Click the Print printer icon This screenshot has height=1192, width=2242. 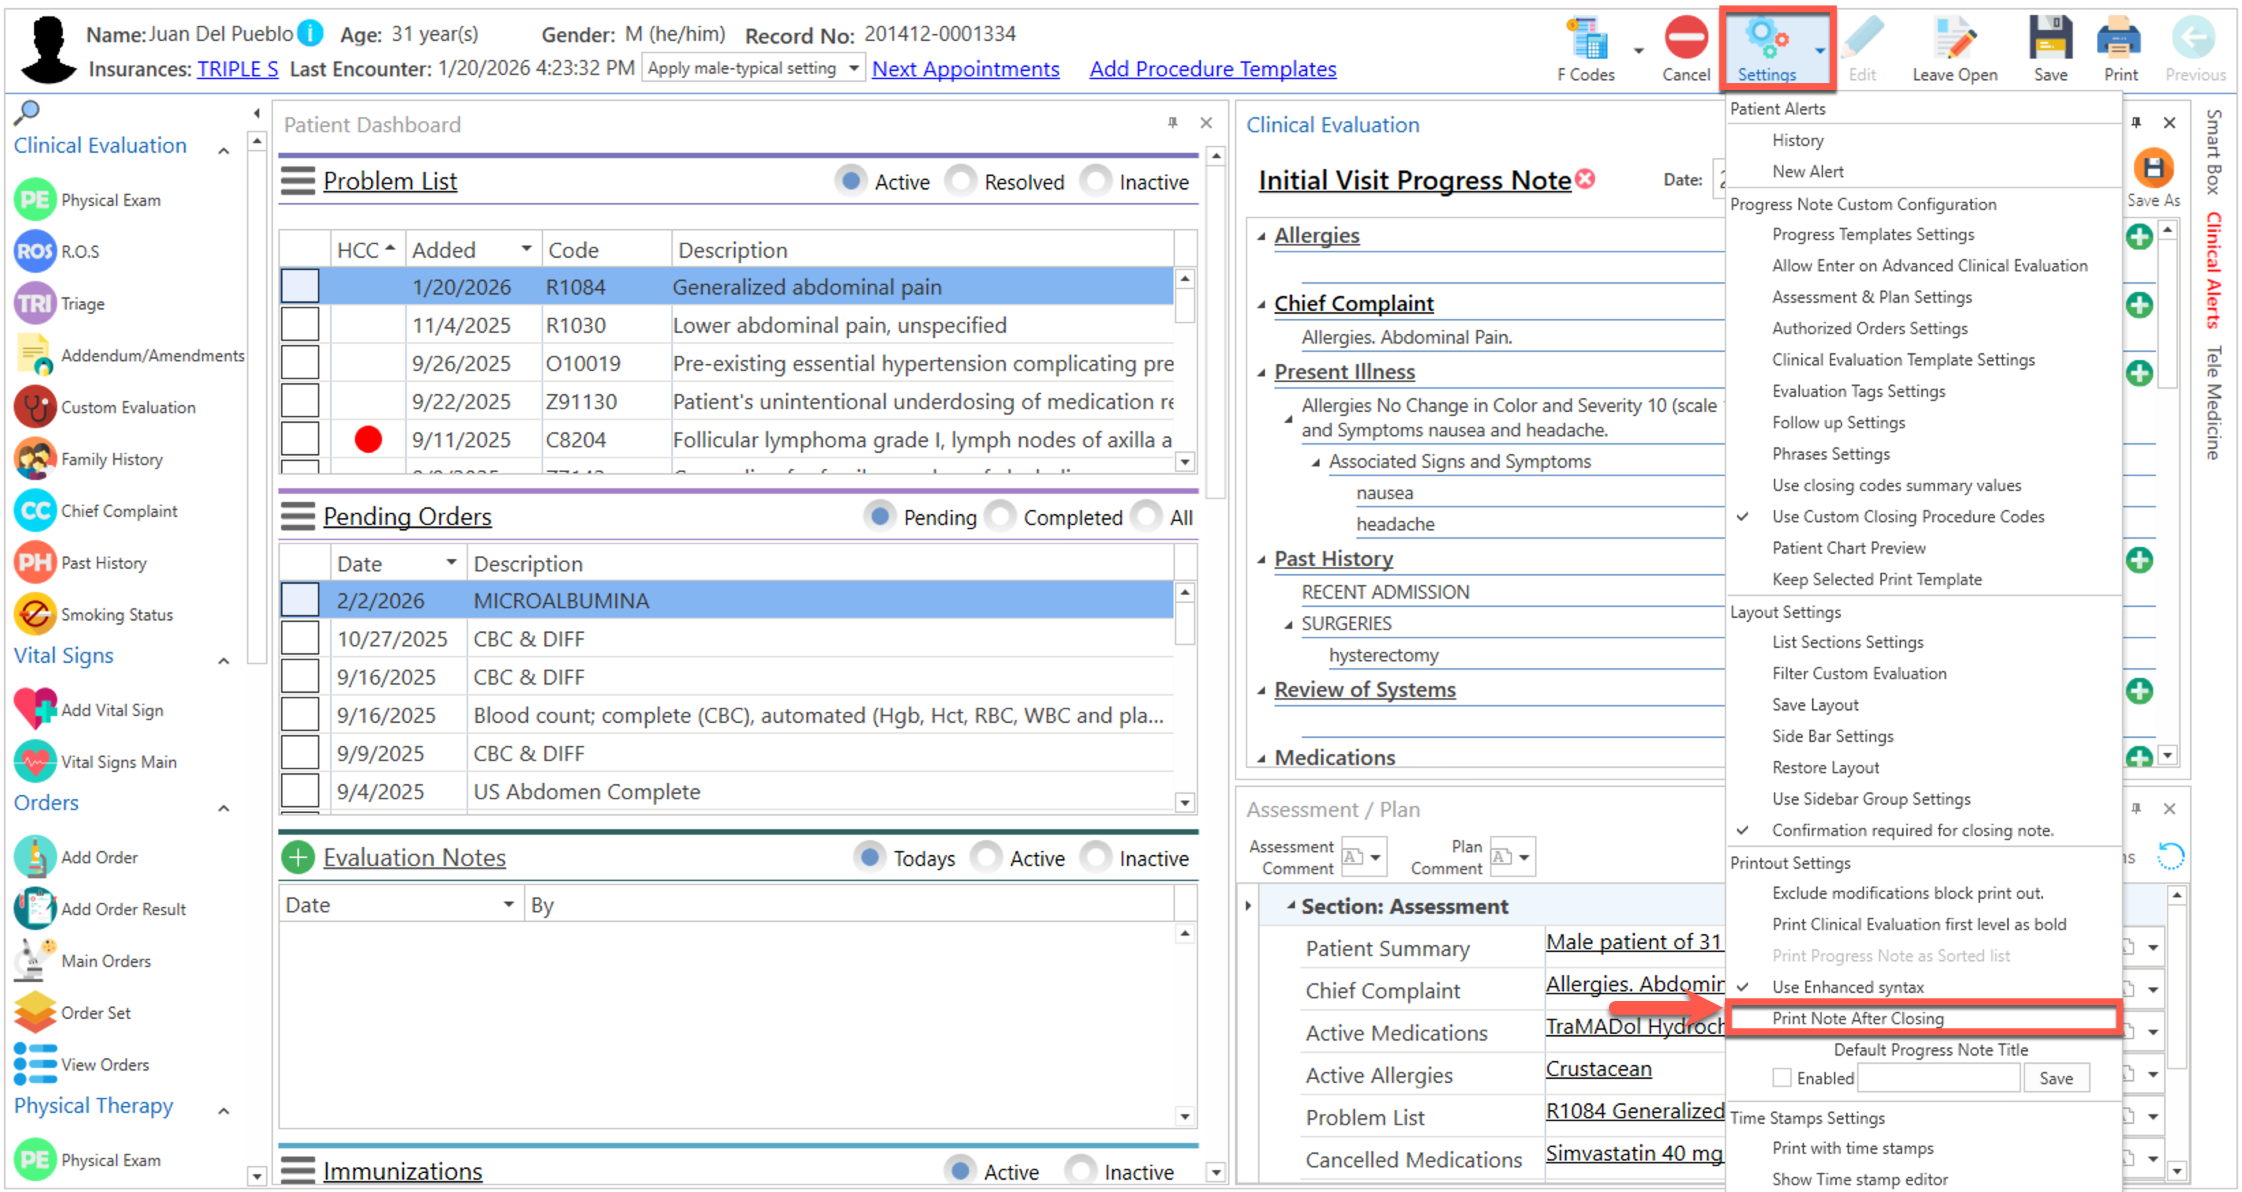click(2119, 39)
